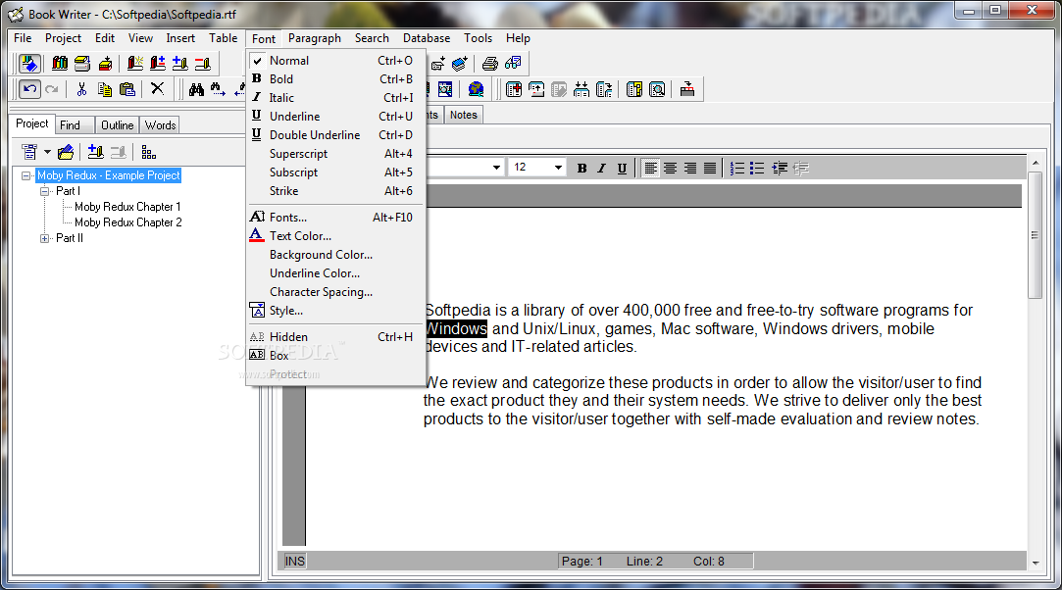Click the colorful books project icon
This screenshot has height=590, width=1062.
60,64
